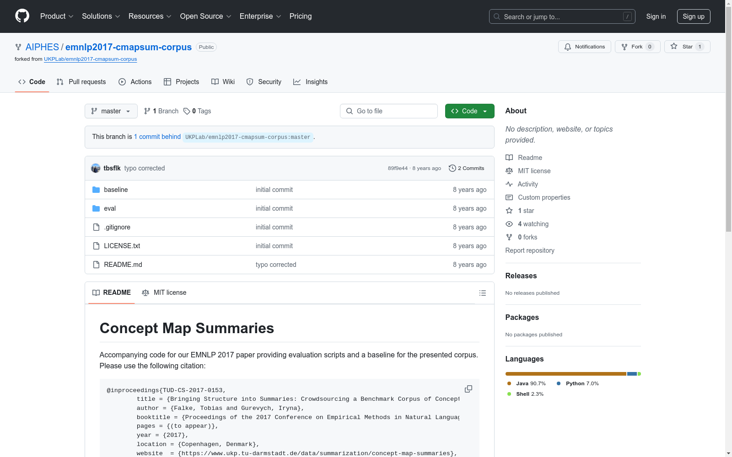The height and width of the screenshot is (457, 732).
Task: Click the Custom properties note icon
Action: 509,197
